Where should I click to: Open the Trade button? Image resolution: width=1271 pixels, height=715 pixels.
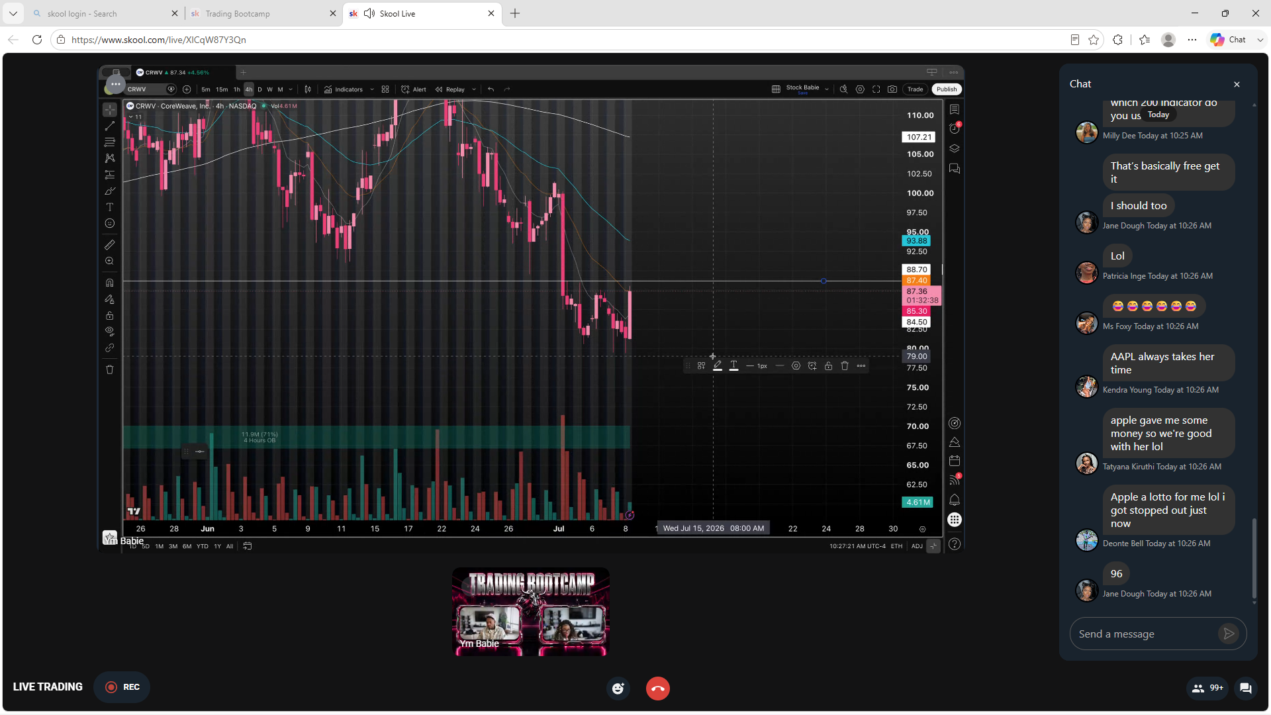916,89
